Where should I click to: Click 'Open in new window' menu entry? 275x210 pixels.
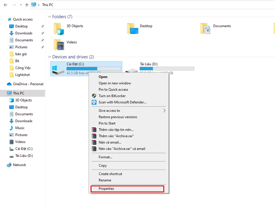tap(114, 83)
